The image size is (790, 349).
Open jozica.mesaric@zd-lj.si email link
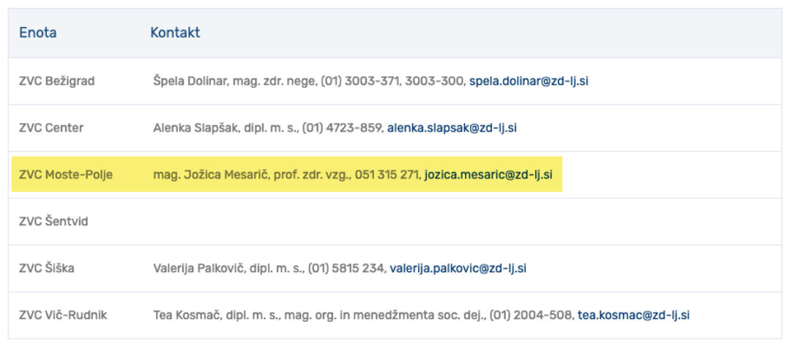click(488, 175)
